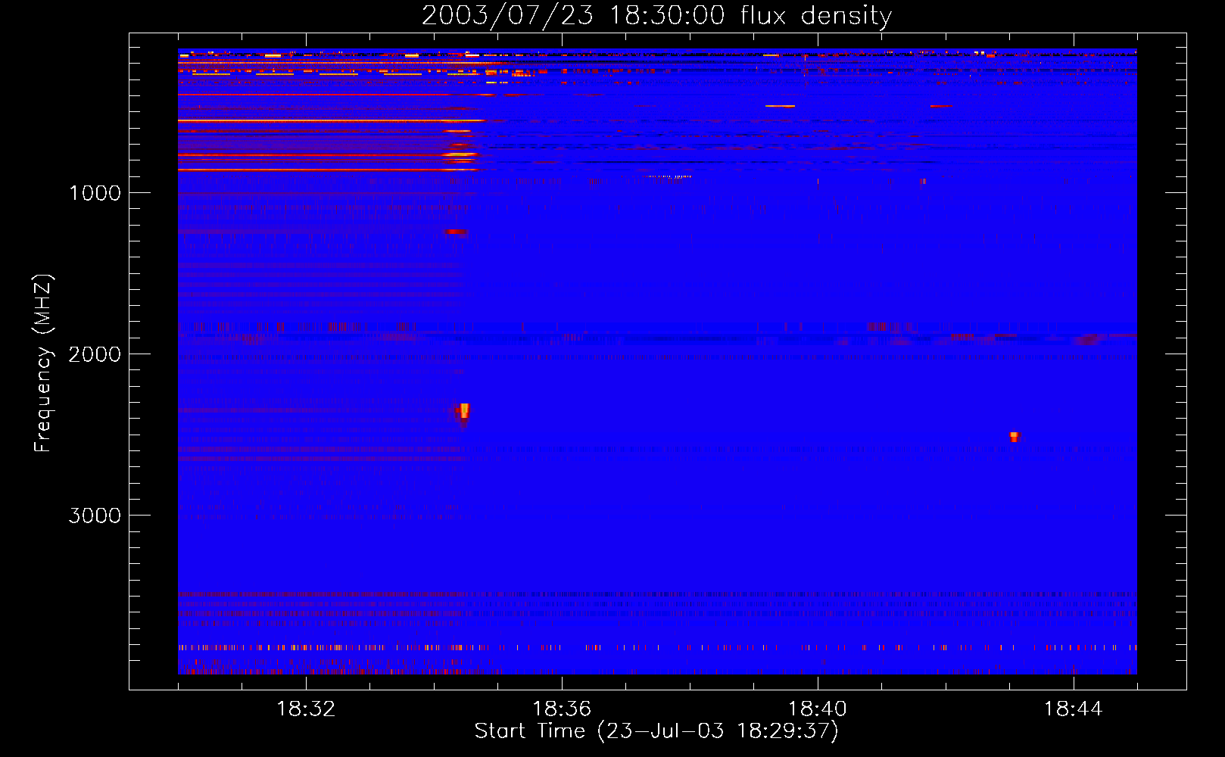Click the "Start Time (23-Jul-03 18:29:37)" label

[656, 731]
